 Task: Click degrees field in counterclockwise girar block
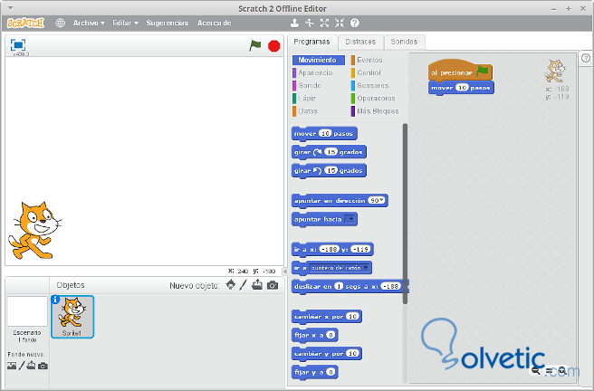click(331, 171)
